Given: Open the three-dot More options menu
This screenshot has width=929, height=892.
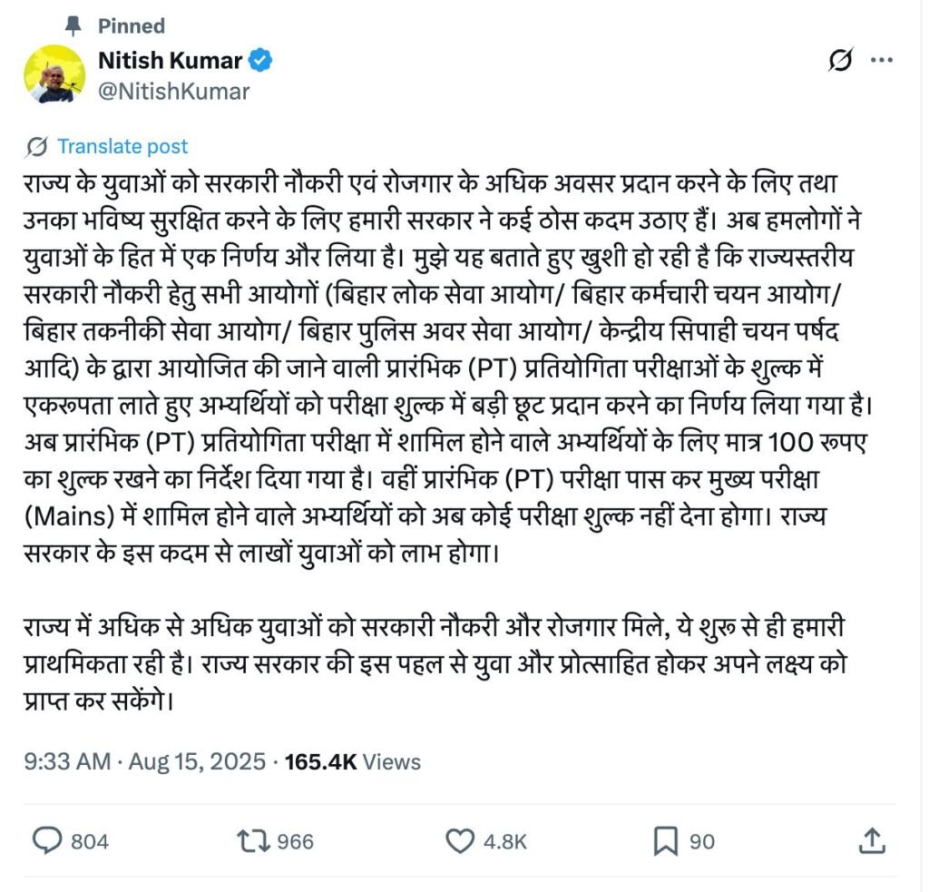Looking at the screenshot, I should coord(882,61).
